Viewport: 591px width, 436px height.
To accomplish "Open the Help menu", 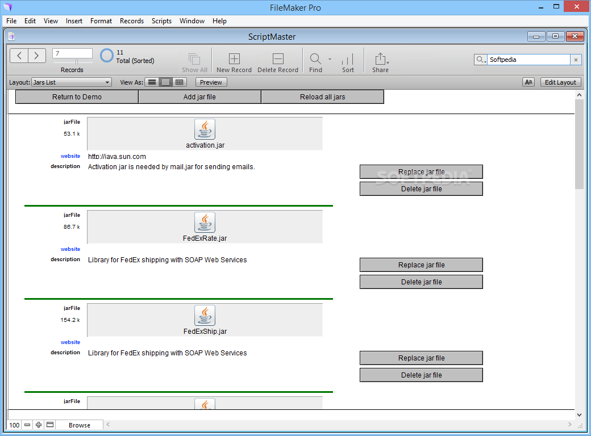I will pyautogui.click(x=219, y=20).
